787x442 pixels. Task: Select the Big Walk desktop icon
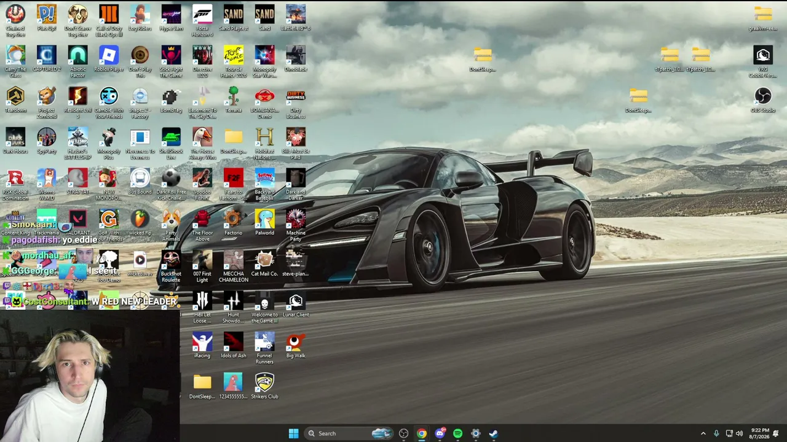[296, 346]
